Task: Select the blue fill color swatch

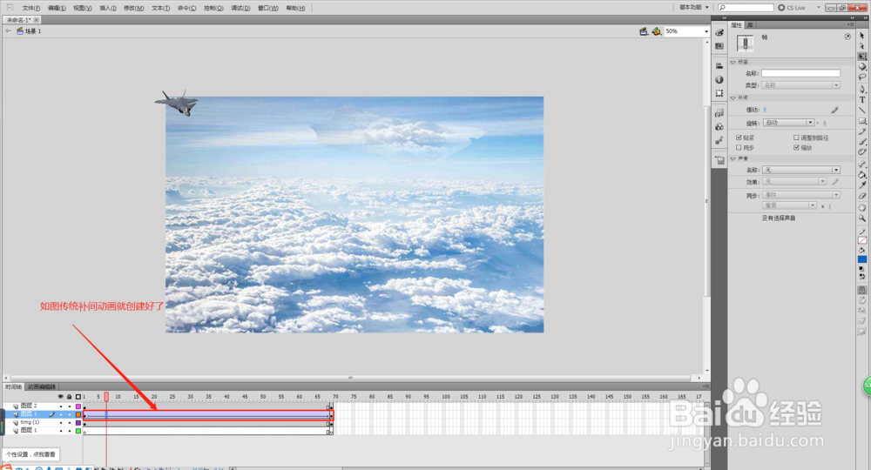Action: tap(862, 259)
